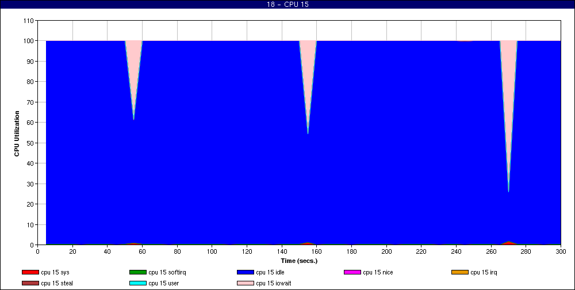Click the x-axis tick label 300

click(x=561, y=251)
